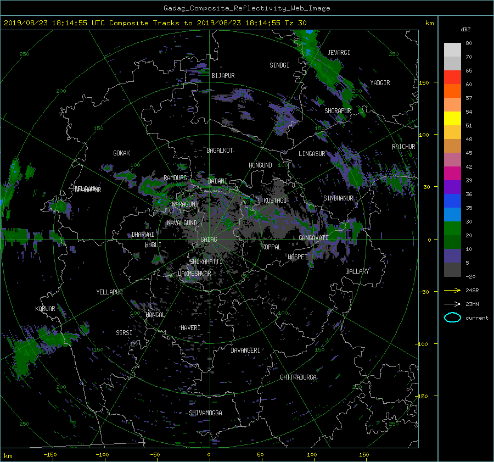Click the GANGAVATI city label
494x462 pixels.
pos(313,238)
